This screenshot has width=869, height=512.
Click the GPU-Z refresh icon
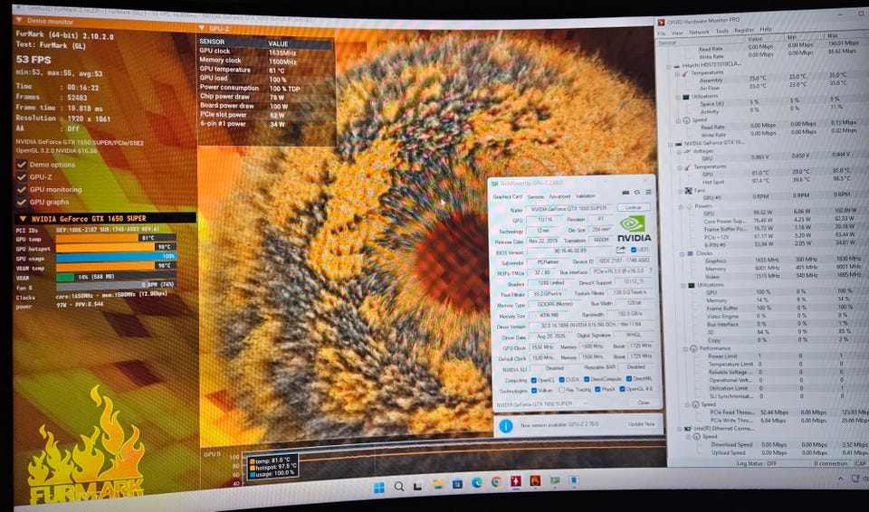click(636, 193)
